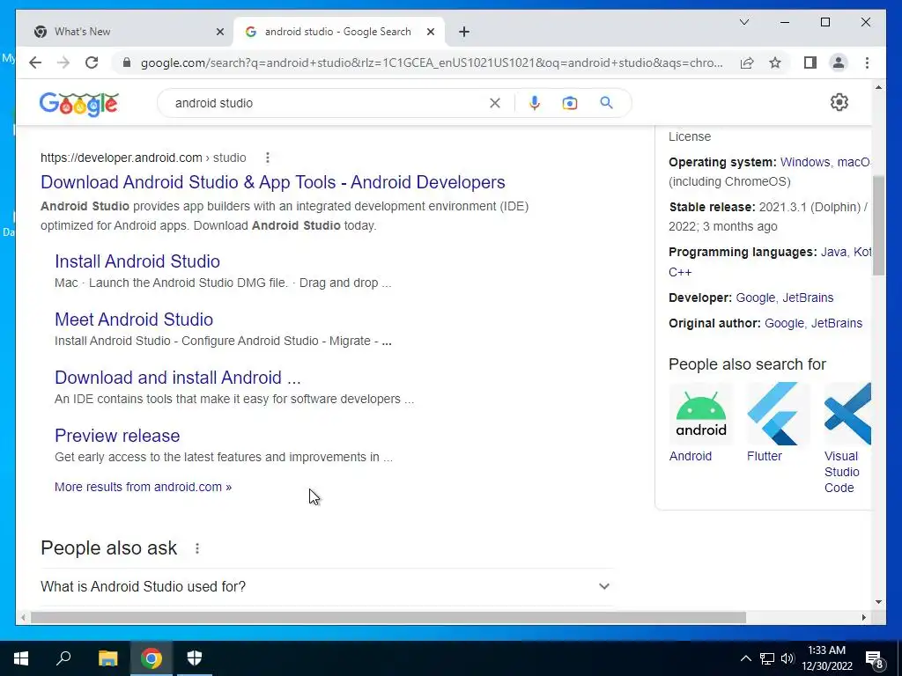Viewport: 902px width, 676px height.
Task: Click the magnifier search button
Action: click(606, 103)
